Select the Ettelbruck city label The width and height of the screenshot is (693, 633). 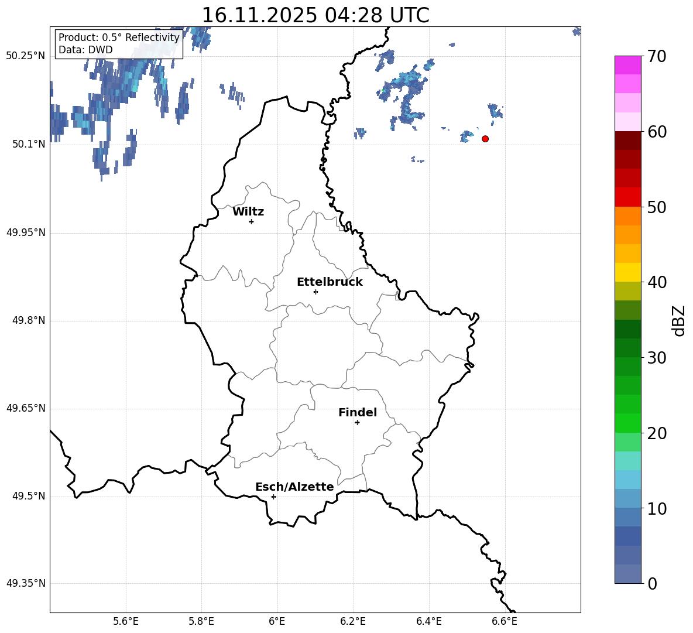point(330,282)
